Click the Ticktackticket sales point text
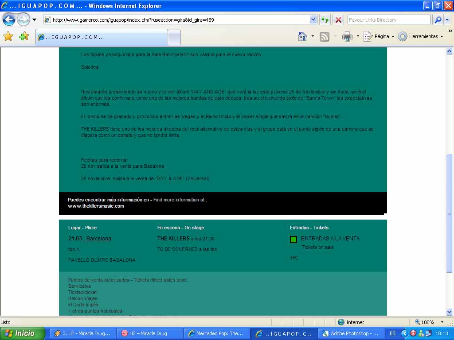Screen dimensions: 454x340 coord(82,292)
